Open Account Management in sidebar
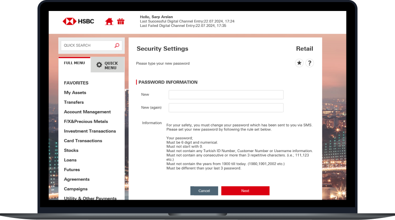 tap(87, 112)
